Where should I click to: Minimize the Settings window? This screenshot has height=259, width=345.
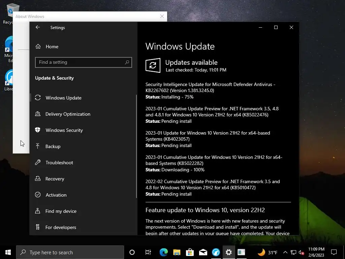click(x=260, y=27)
